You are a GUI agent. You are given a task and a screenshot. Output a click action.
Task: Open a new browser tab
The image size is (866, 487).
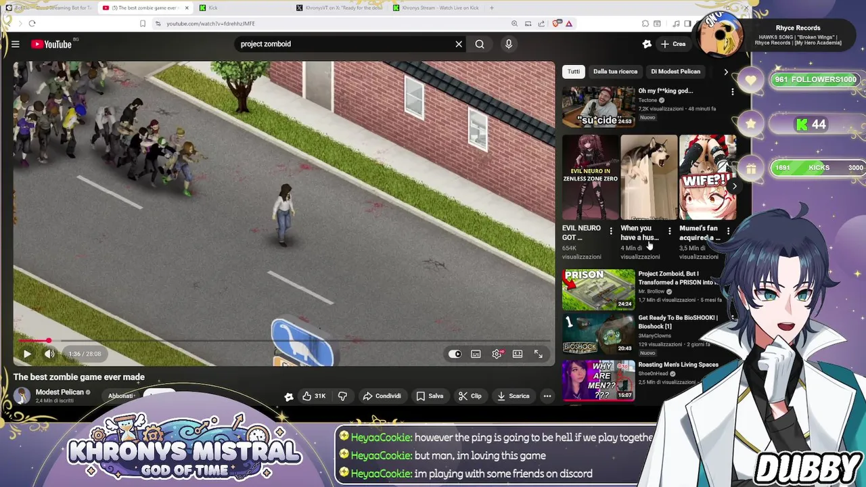pos(492,7)
